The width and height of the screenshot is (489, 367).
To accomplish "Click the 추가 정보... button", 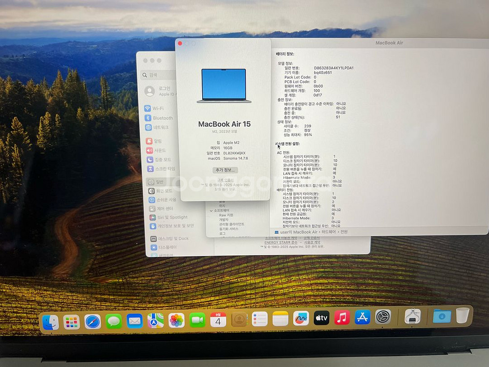I will click(x=225, y=170).
